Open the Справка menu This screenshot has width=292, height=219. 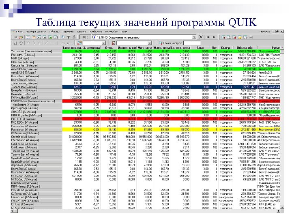pos(264,32)
